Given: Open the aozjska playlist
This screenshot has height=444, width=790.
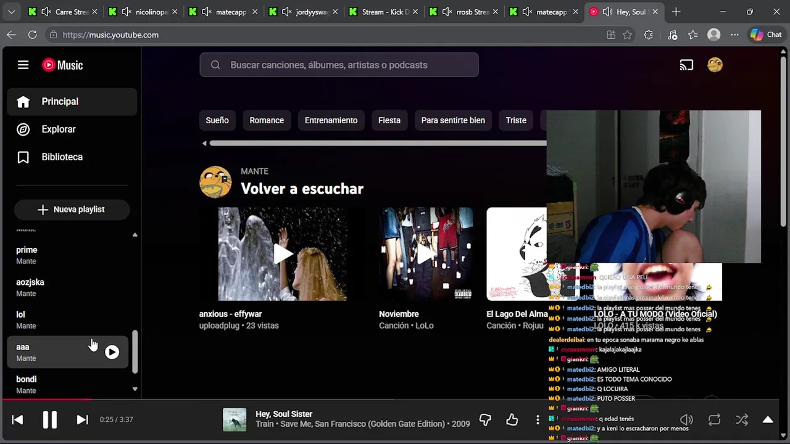Looking at the screenshot, I should (68, 287).
